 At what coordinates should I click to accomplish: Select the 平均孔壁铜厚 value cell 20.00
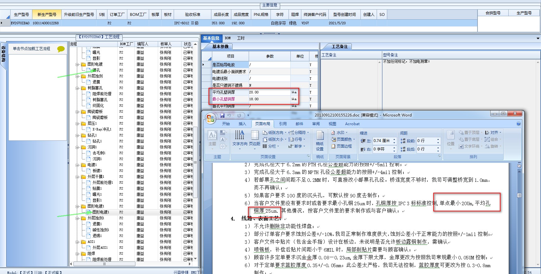pos(270,92)
